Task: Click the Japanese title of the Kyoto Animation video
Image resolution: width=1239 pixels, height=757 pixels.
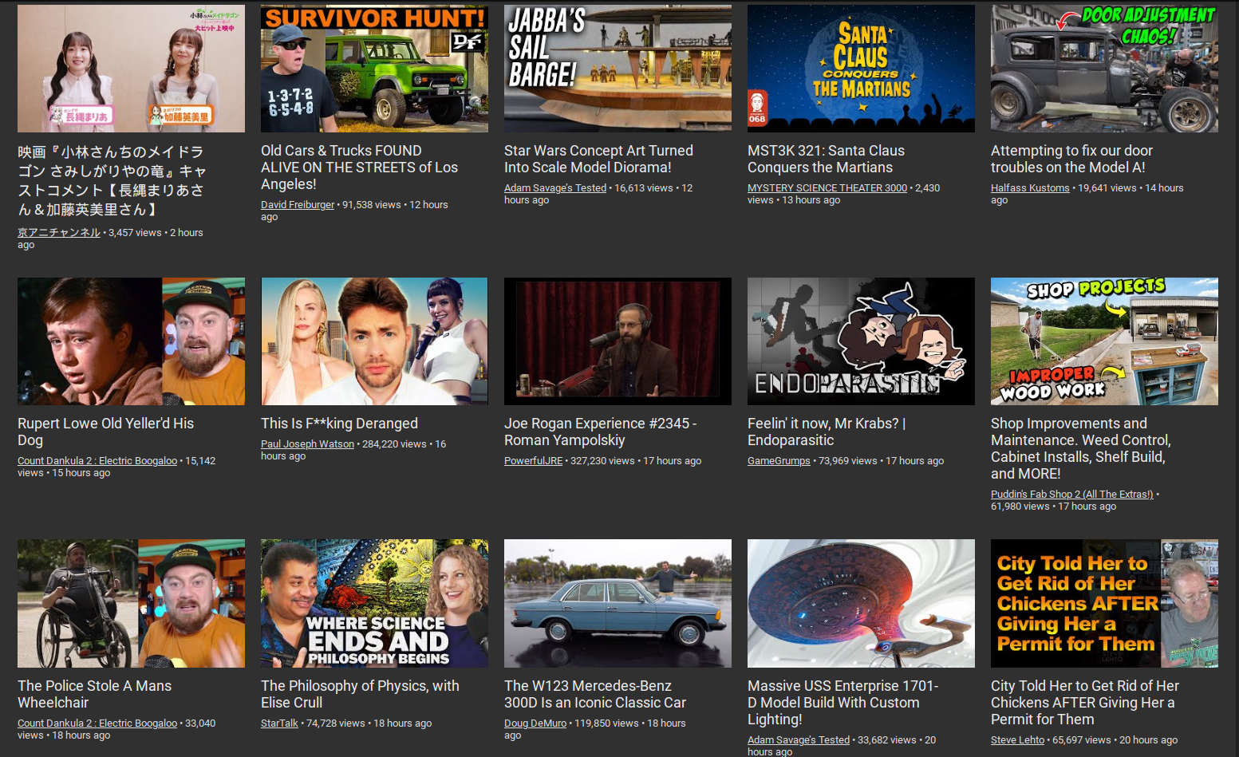Action: (x=112, y=180)
